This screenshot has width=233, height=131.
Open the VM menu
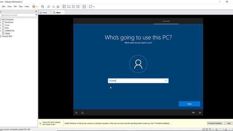tap(15, 7)
